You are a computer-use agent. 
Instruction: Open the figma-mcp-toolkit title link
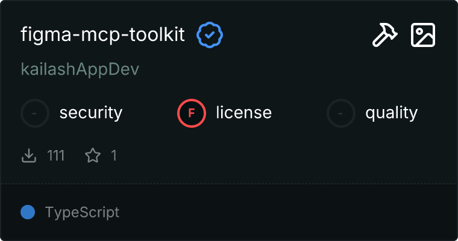click(103, 36)
